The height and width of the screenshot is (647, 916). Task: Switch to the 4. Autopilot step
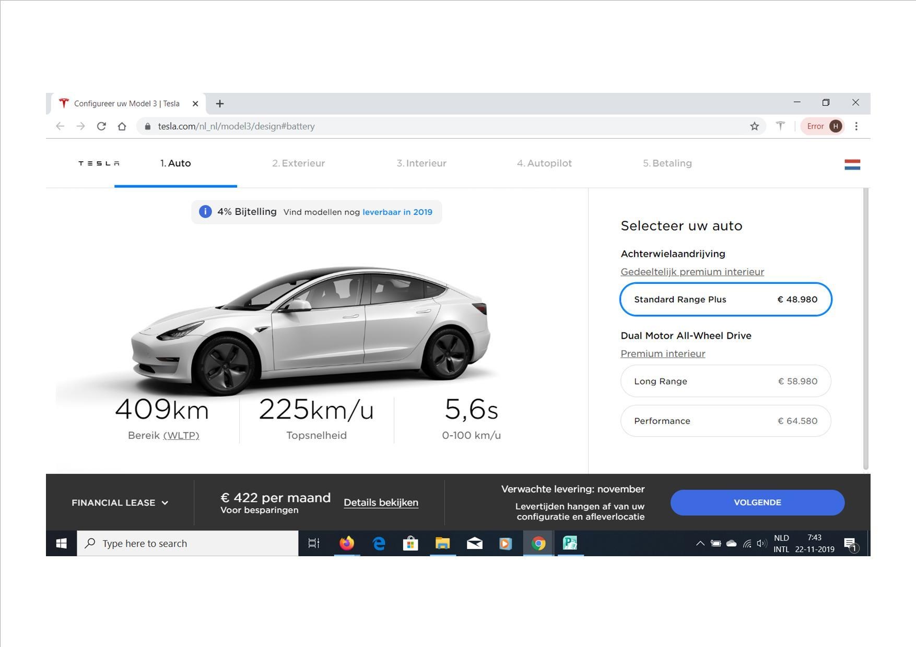click(x=544, y=163)
